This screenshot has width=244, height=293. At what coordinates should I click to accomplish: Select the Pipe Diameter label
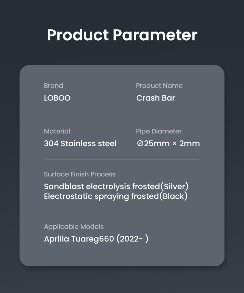(159, 131)
